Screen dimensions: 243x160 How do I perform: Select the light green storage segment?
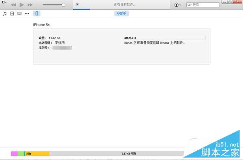coord(21,154)
